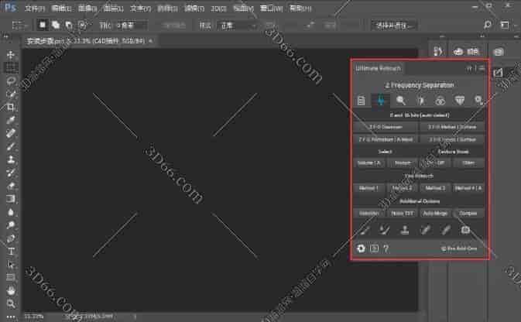Image resolution: width=521 pixels, height=322 pixels.
Task: Open the Ultimate Retouch panel flyout menu
Action: pyautogui.click(x=482, y=68)
